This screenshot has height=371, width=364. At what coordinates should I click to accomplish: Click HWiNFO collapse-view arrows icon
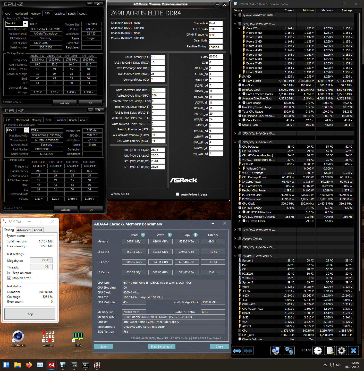[x=248, y=350]
